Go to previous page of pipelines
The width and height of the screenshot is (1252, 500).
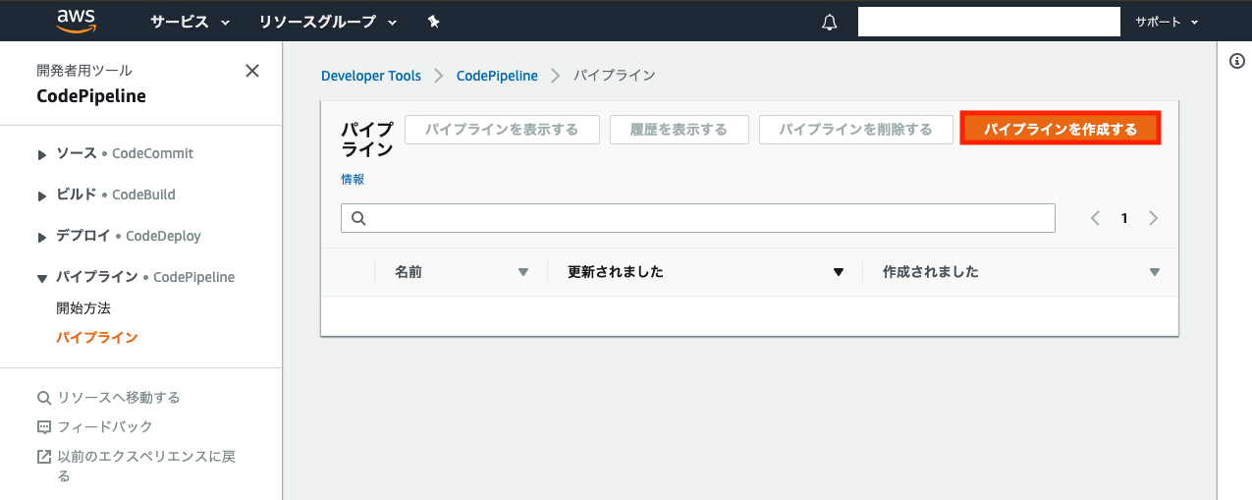[1096, 218]
